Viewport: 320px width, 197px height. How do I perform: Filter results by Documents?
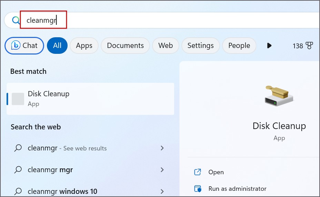coord(125,46)
